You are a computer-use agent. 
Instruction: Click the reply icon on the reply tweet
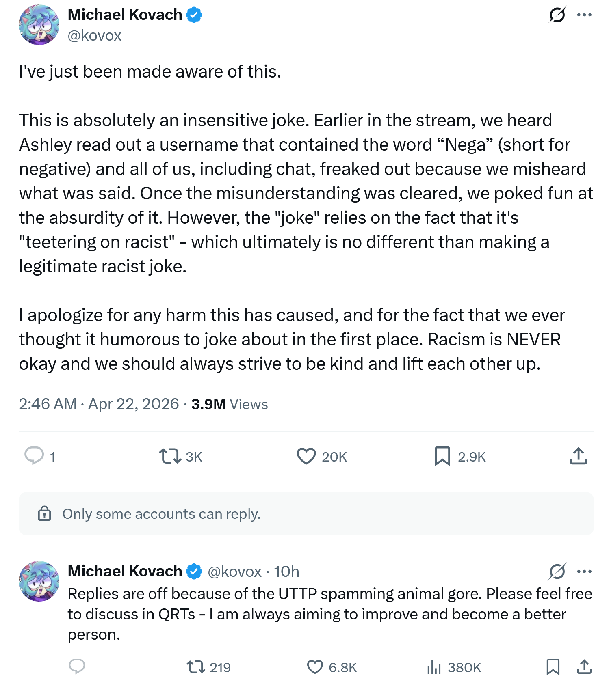[77, 666]
